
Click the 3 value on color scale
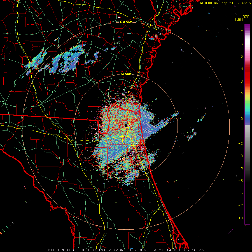point(242,81)
